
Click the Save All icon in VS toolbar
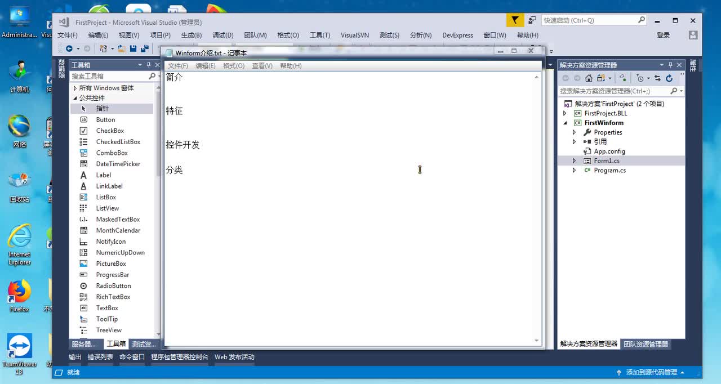pyautogui.click(x=145, y=49)
